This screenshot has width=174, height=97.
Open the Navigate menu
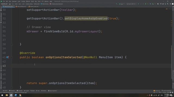tap(14, 1)
